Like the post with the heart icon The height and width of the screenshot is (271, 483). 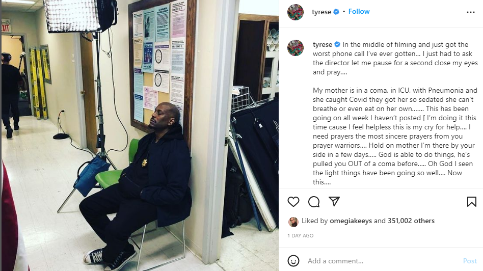[x=293, y=202]
